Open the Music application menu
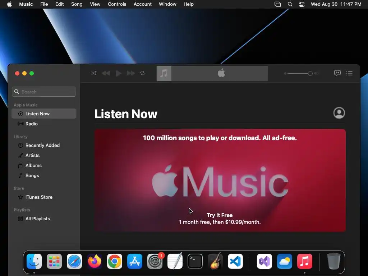Image resolution: width=368 pixels, height=276 pixels. [26, 4]
